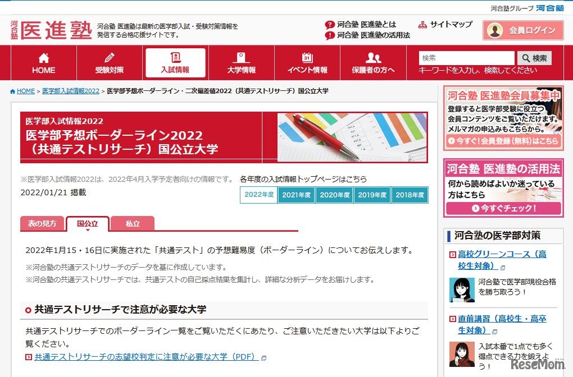This screenshot has width=573, height=377.
Task: Switch to the 表の見方 tab
Action: click(x=42, y=224)
